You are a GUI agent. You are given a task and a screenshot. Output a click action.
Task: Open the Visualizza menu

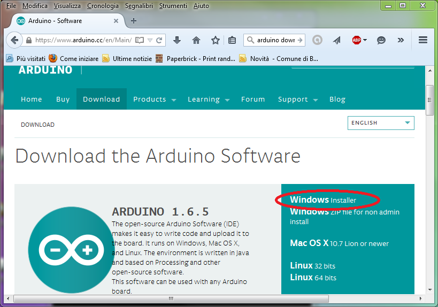67,5
